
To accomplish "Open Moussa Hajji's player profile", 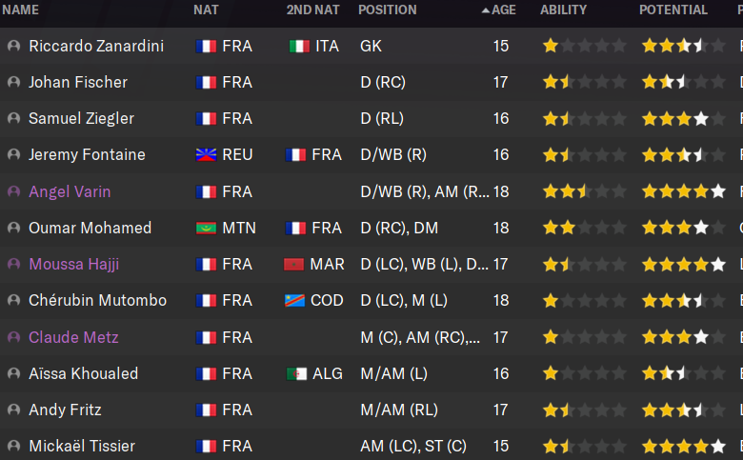I will point(74,265).
